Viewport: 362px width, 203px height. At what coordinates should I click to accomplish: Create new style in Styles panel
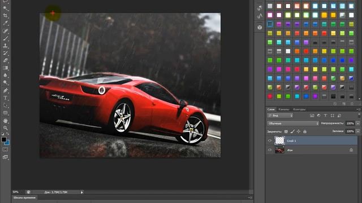(x=344, y=104)
